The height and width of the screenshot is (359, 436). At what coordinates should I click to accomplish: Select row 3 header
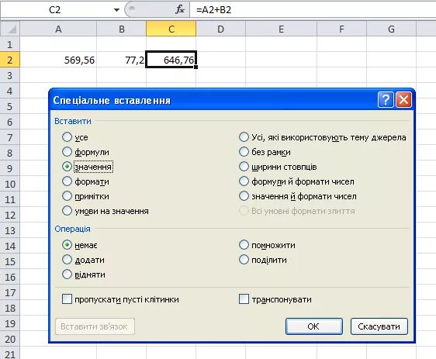point(10,75)
